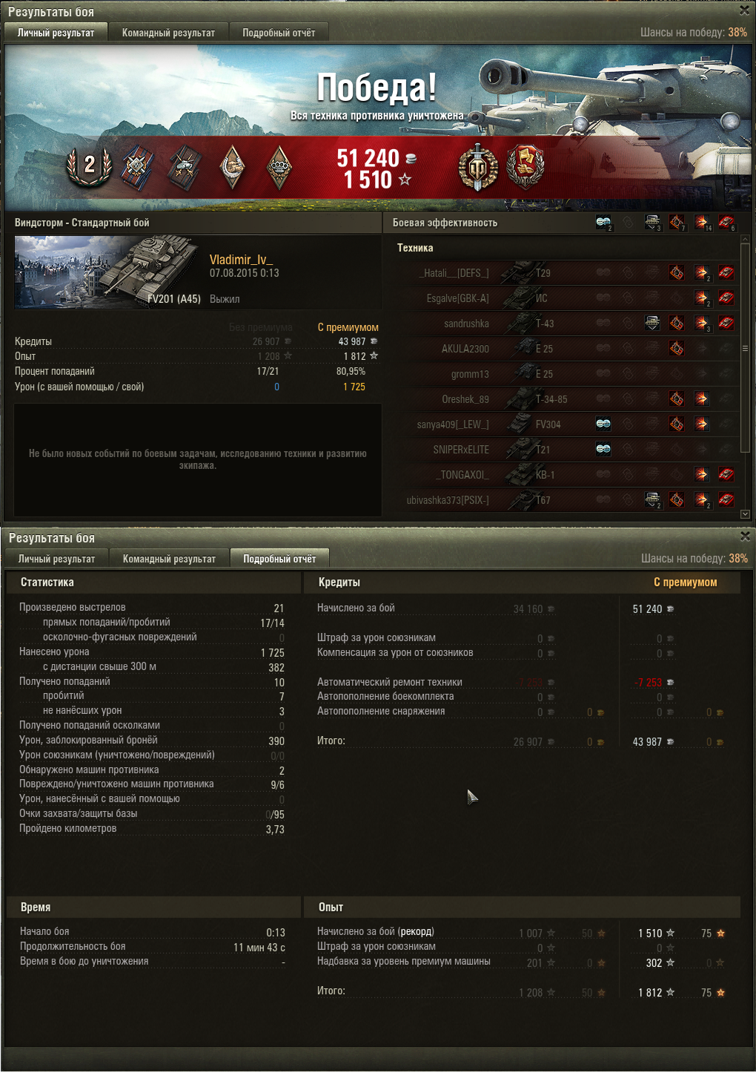Click the scroll-down arrow of the efficiency list
This screenshot has height=1073, width=756.
click(x=745, y=514)
